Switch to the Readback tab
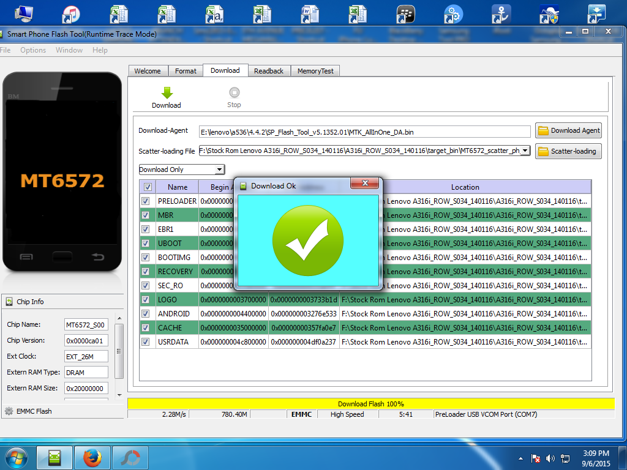 pos(269,71)
